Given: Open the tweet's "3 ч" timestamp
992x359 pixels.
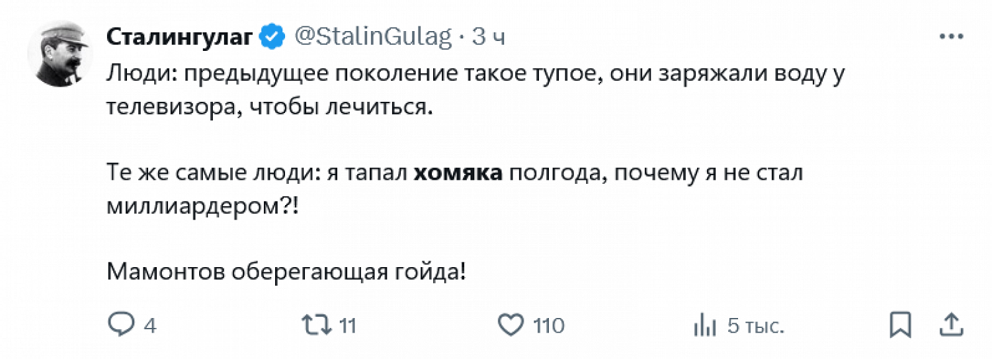Looking at the screenshot, I should (x=488, y=36).
